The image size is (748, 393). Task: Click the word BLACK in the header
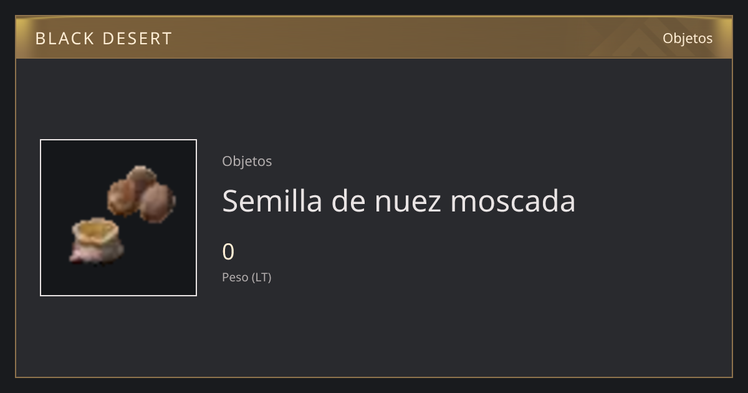tap(64, 39)
